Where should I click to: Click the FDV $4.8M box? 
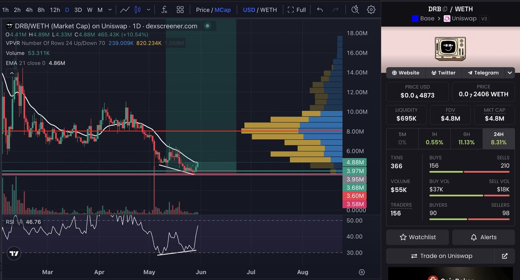[450, 115]
